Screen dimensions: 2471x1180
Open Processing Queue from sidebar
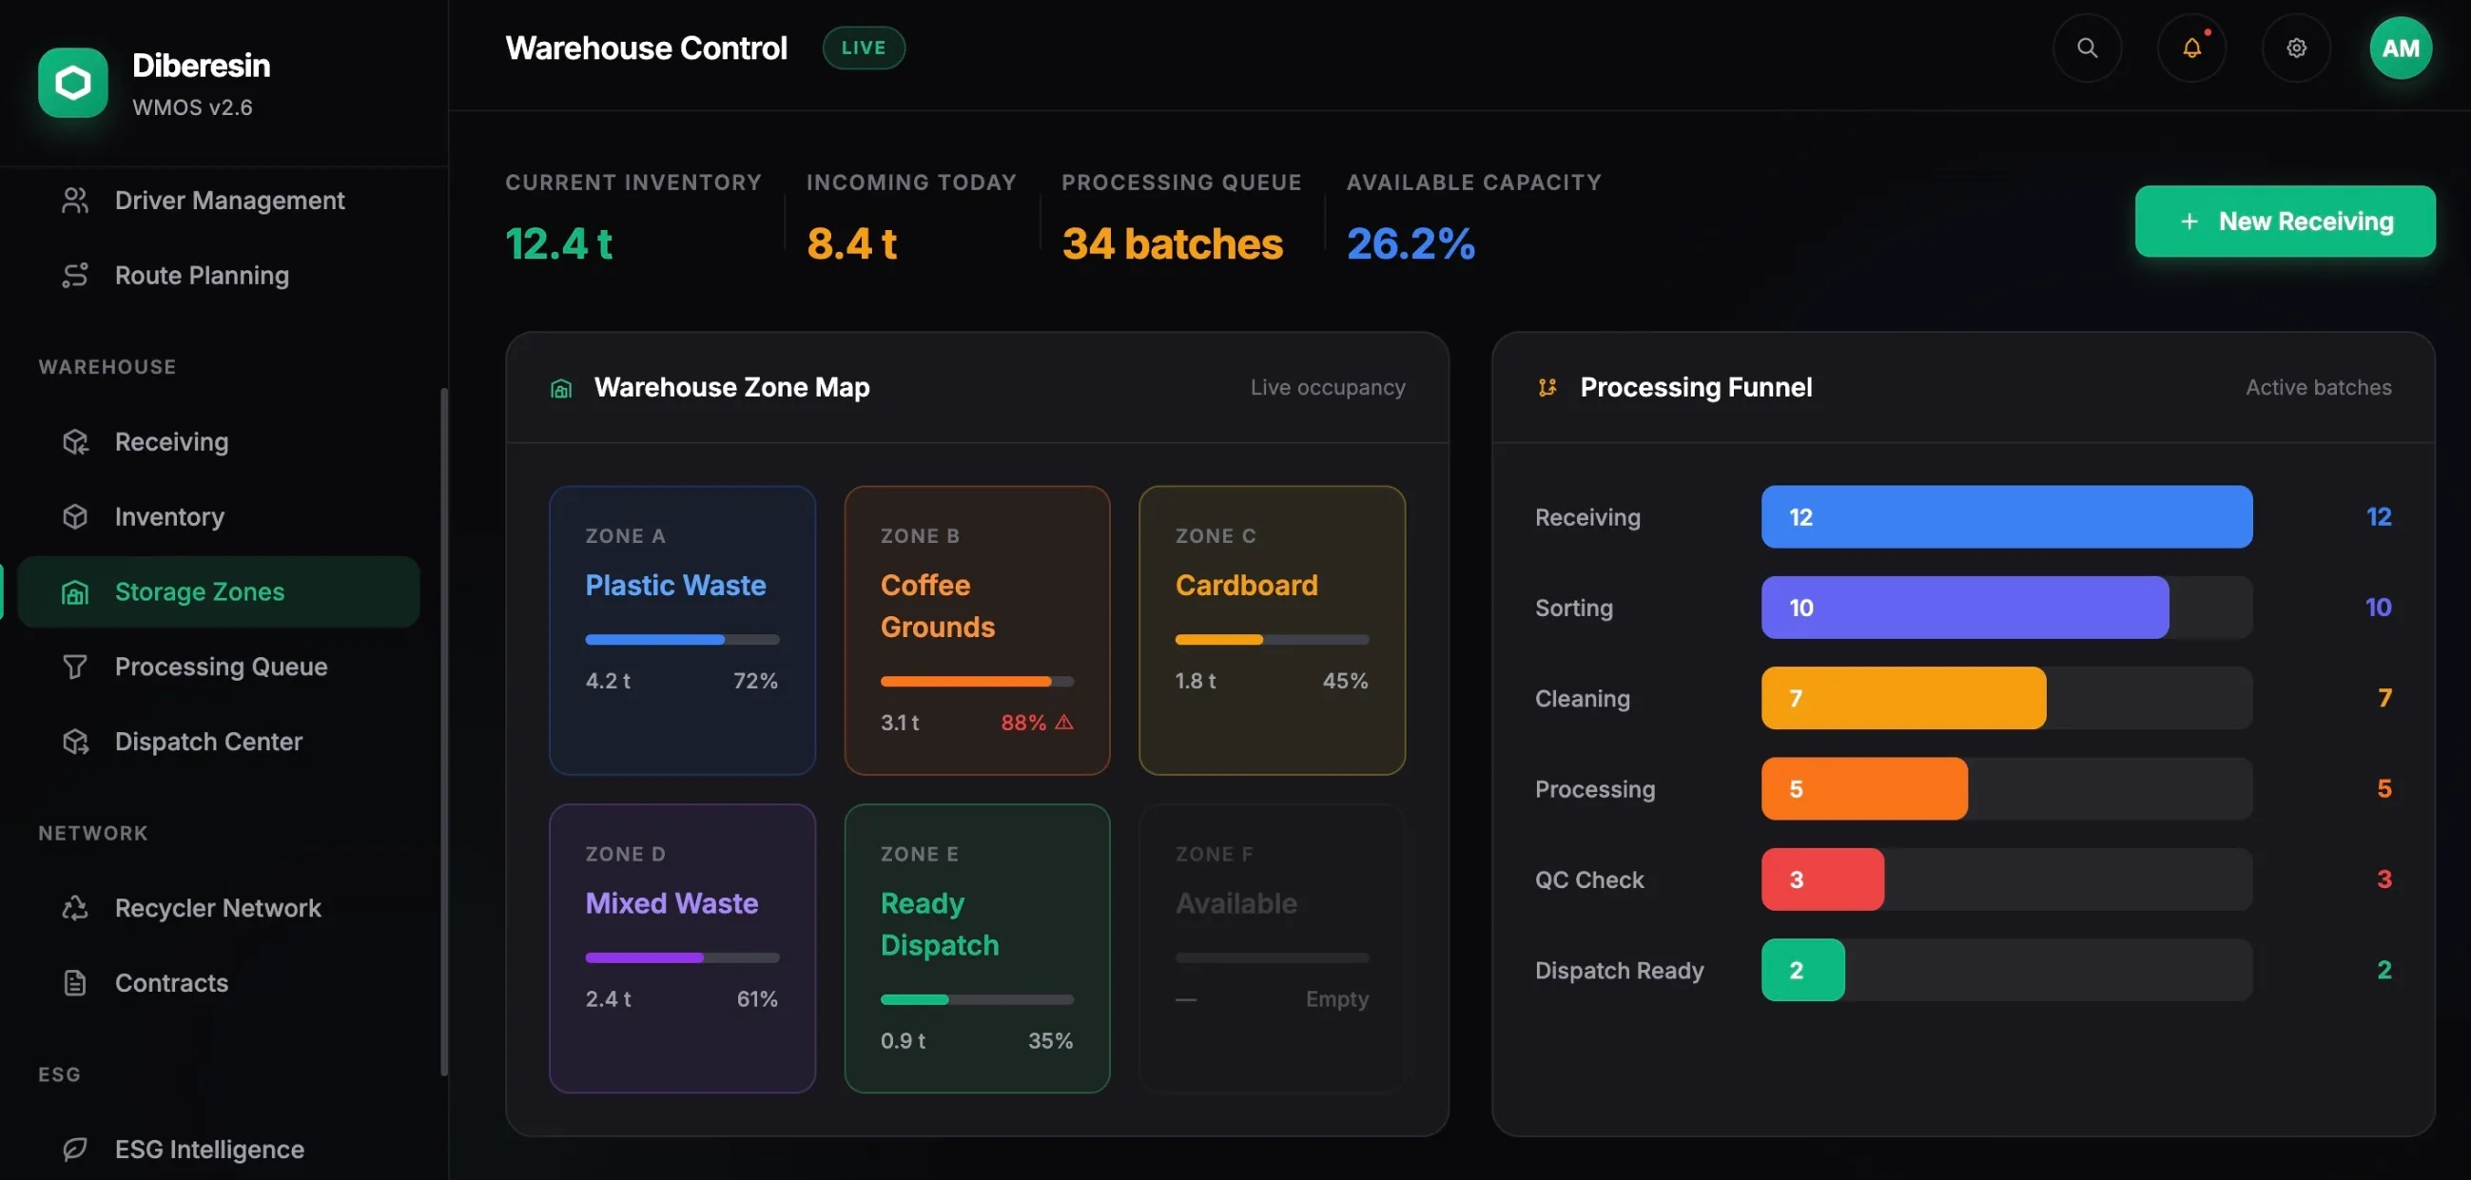[x=219, y=667]
